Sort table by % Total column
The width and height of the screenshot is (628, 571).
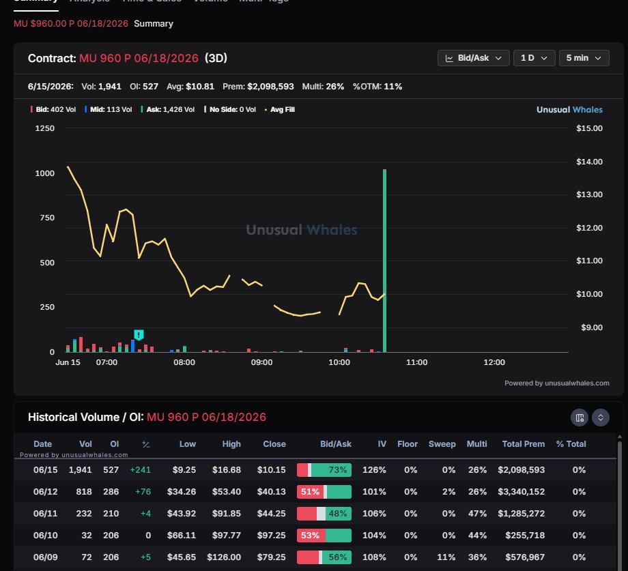point(571,443)
